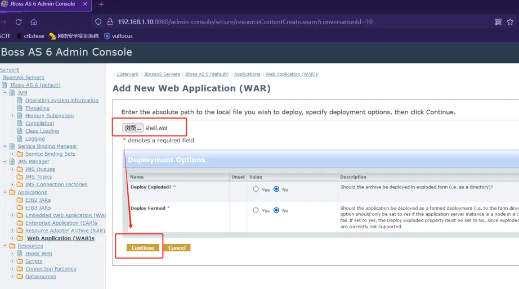Screen dimensions: 519x289
Task: Click folder icon beside Scripts
Action: point(20,261)
